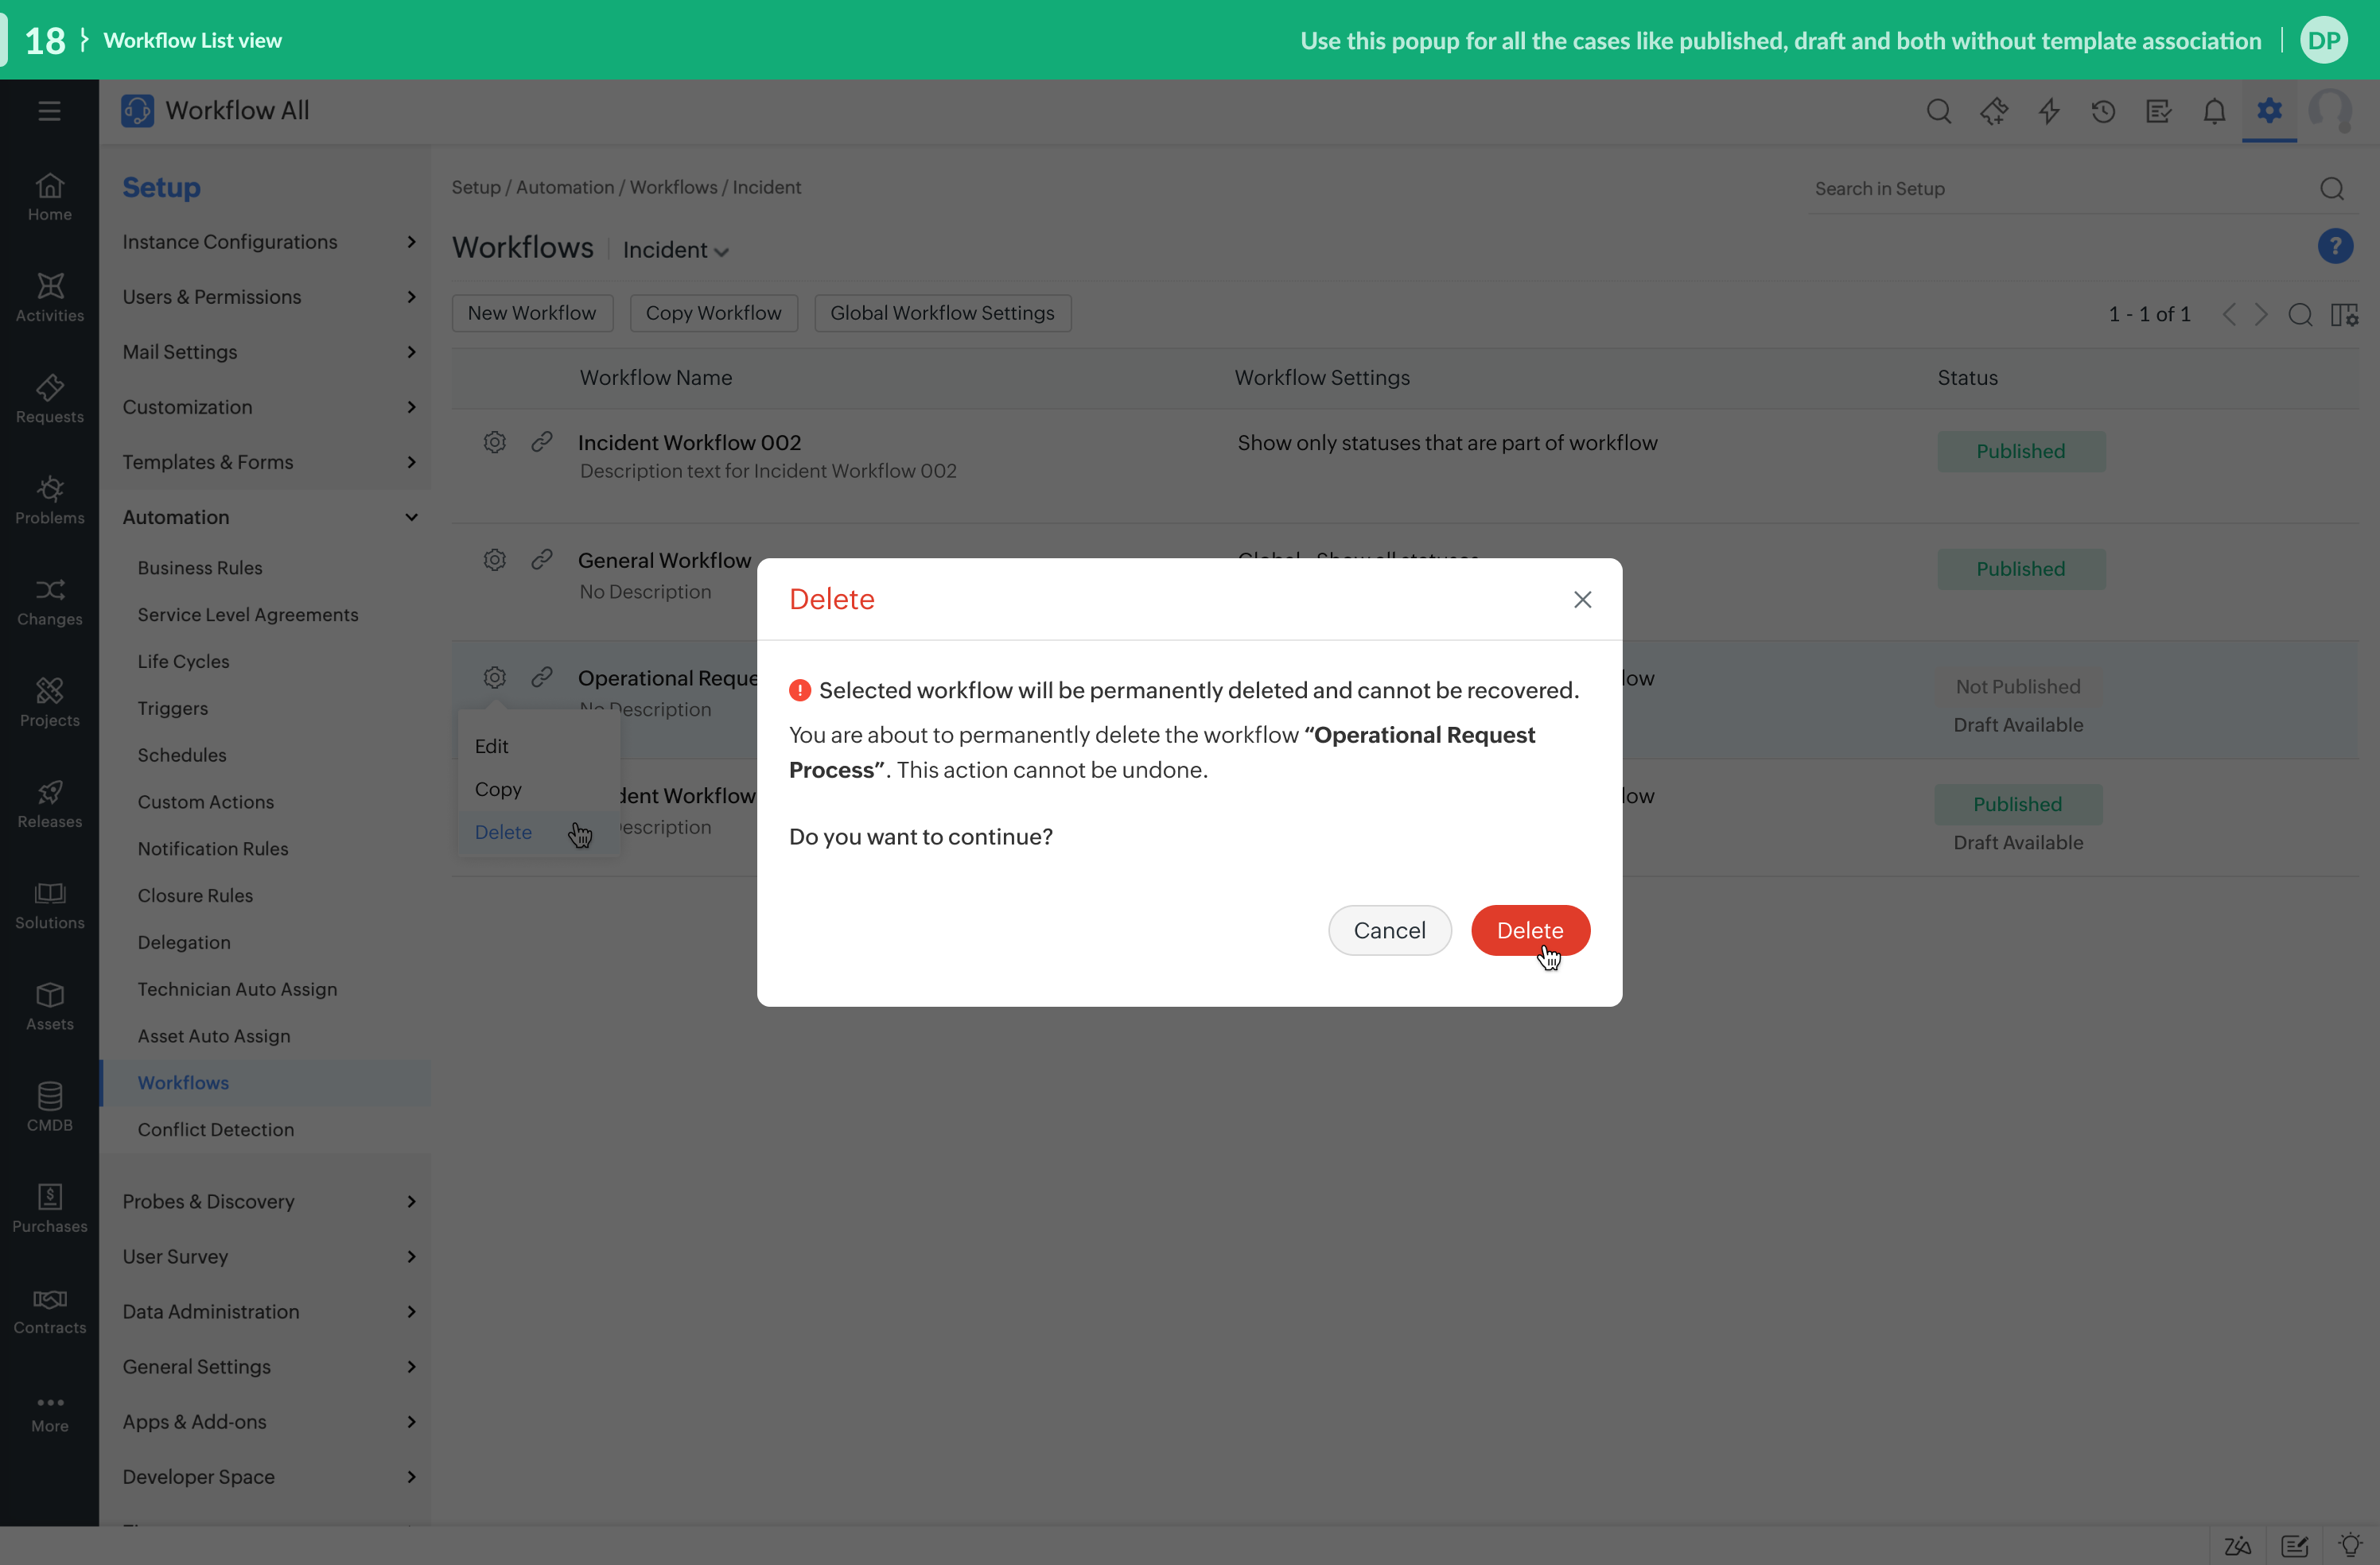Click the lightning quick actions icon
The width and height of the screenshot is (2380, 1565).
click(2049, 111)
